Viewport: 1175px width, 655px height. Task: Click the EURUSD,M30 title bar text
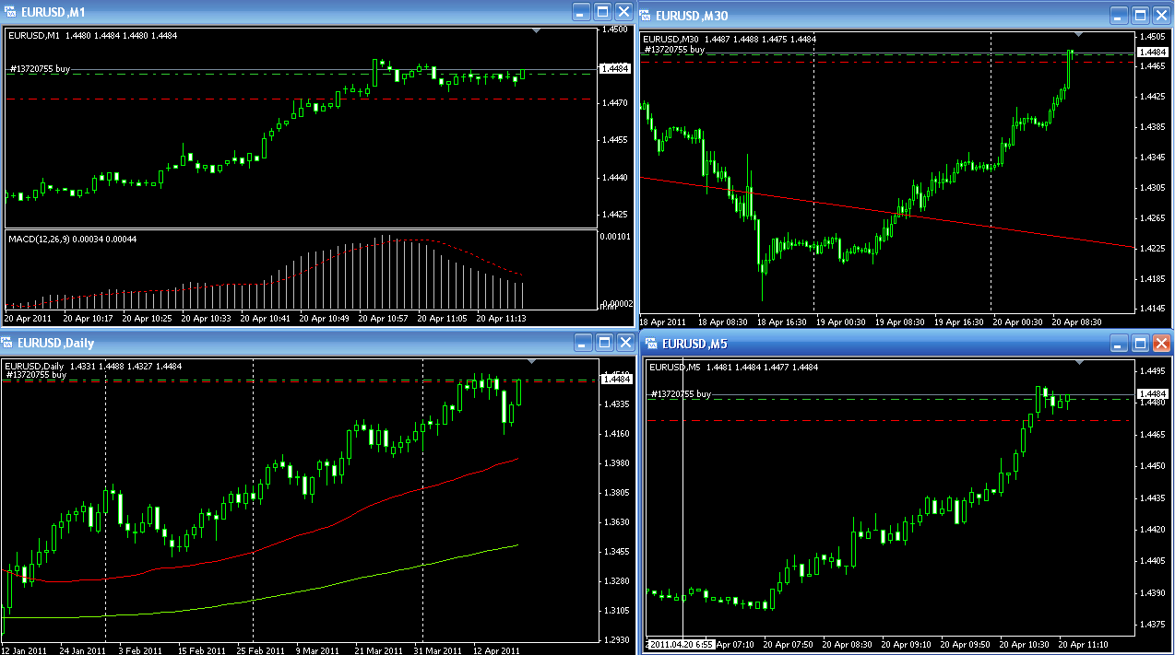[690, 15]
